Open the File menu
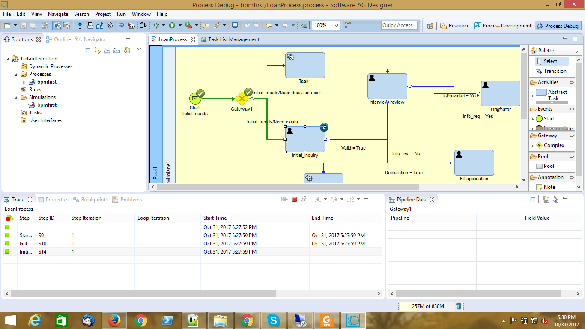Image resolution: width=585 pixels, height=329 pixels. [x=7, y=14]
